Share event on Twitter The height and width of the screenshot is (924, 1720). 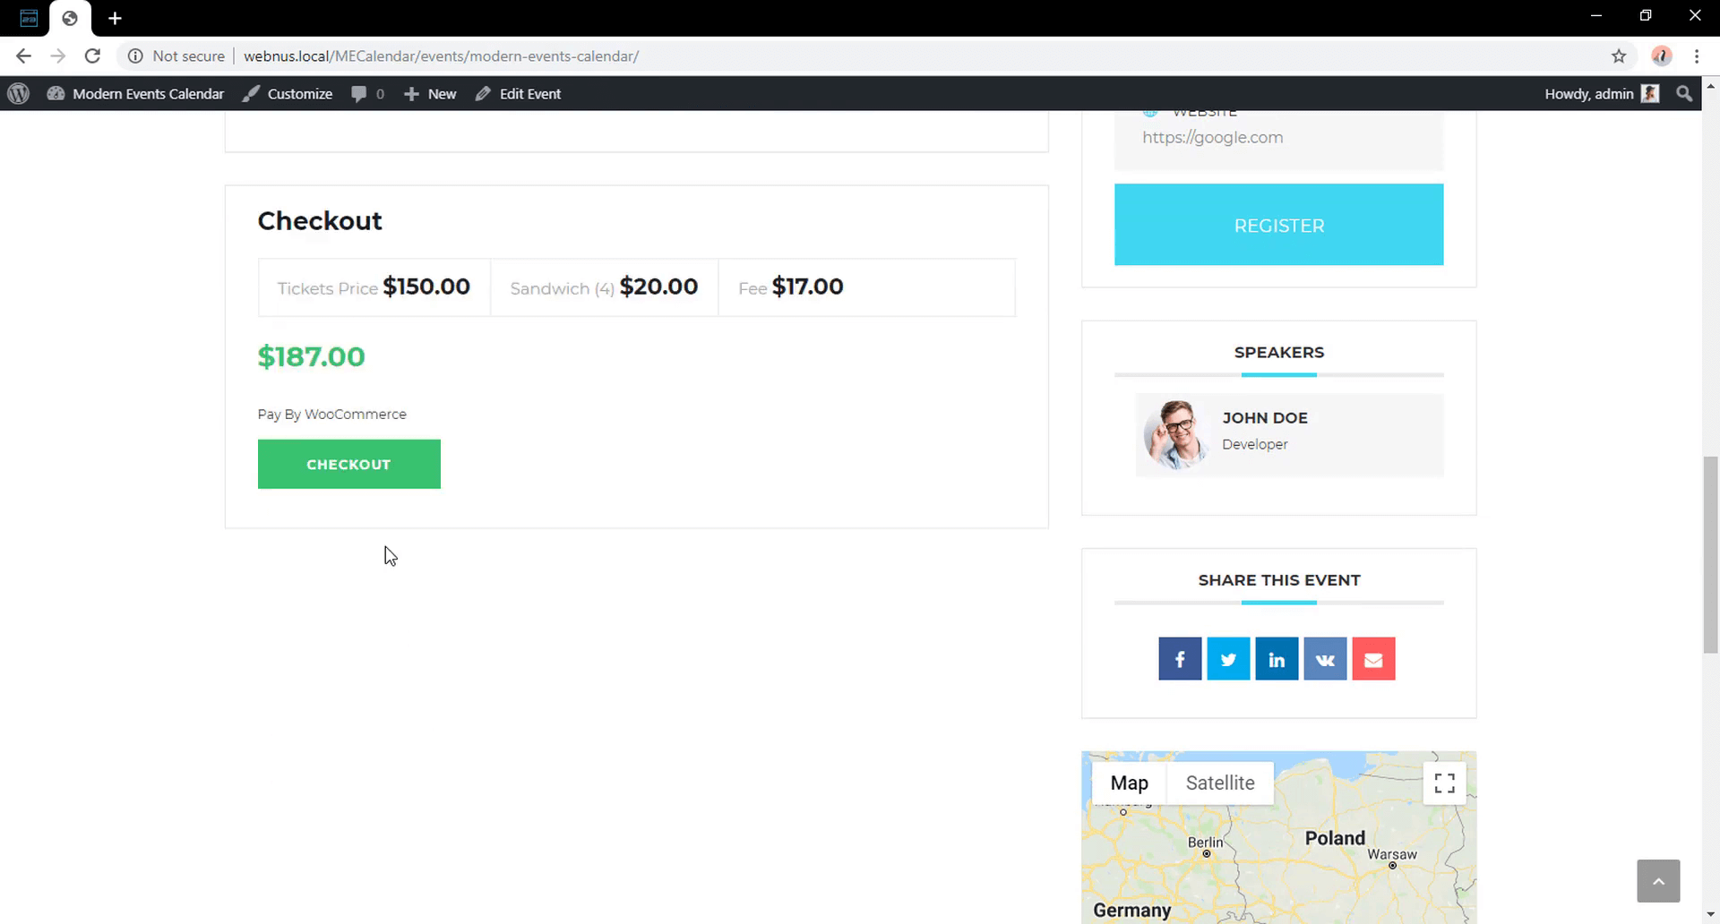(x=1228, y=659)
